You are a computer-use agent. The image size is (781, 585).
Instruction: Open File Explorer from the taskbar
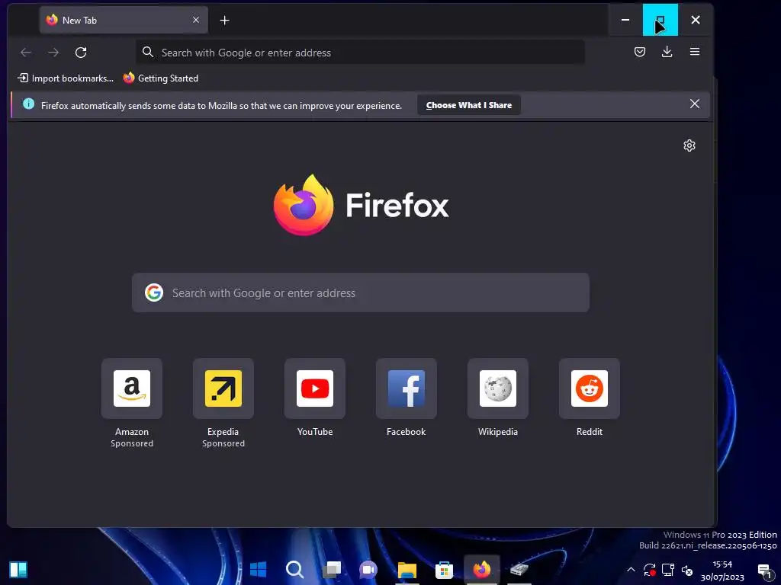(x=407, y=569)
